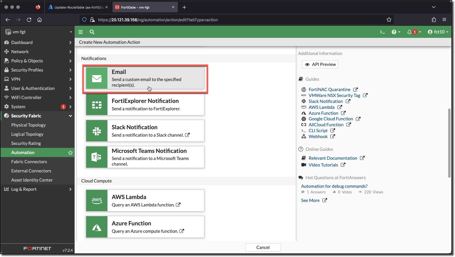Open the list all tabs chevron

click(434, 7)
